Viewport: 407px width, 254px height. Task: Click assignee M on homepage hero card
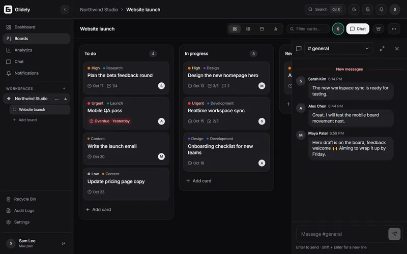[x=262, y=86]
